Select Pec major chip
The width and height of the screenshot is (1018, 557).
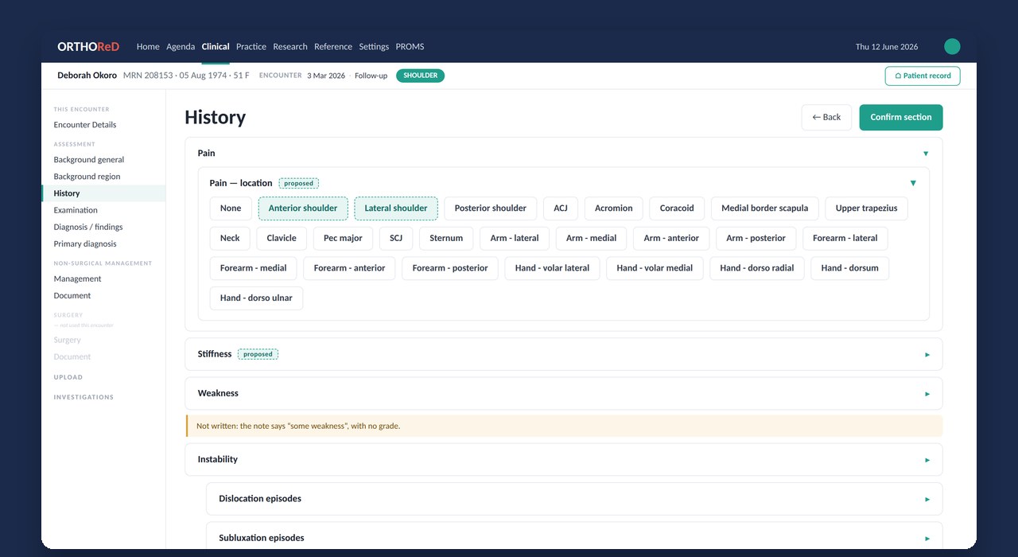(x=343, y=238)
